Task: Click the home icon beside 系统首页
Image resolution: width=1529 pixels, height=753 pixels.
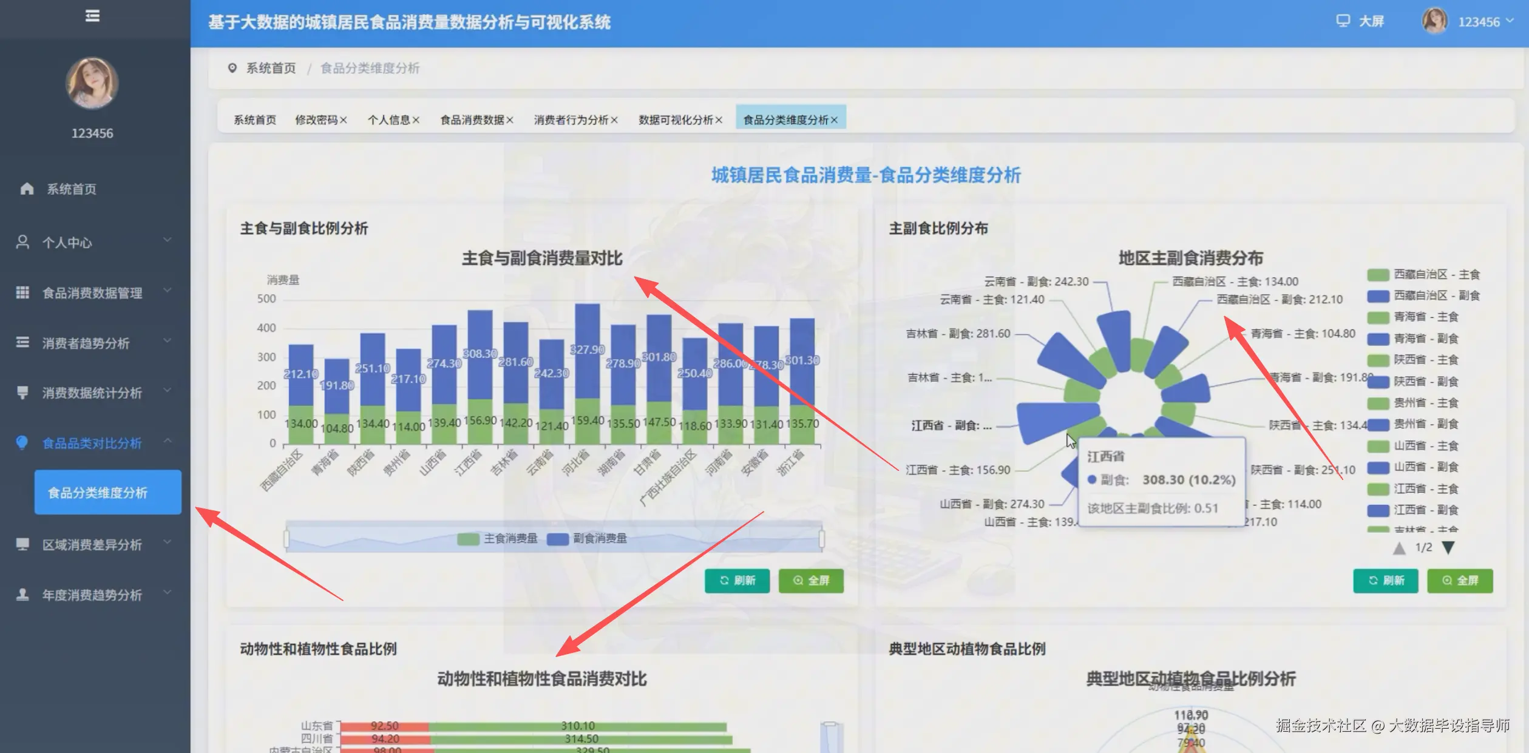Action: 24,189
